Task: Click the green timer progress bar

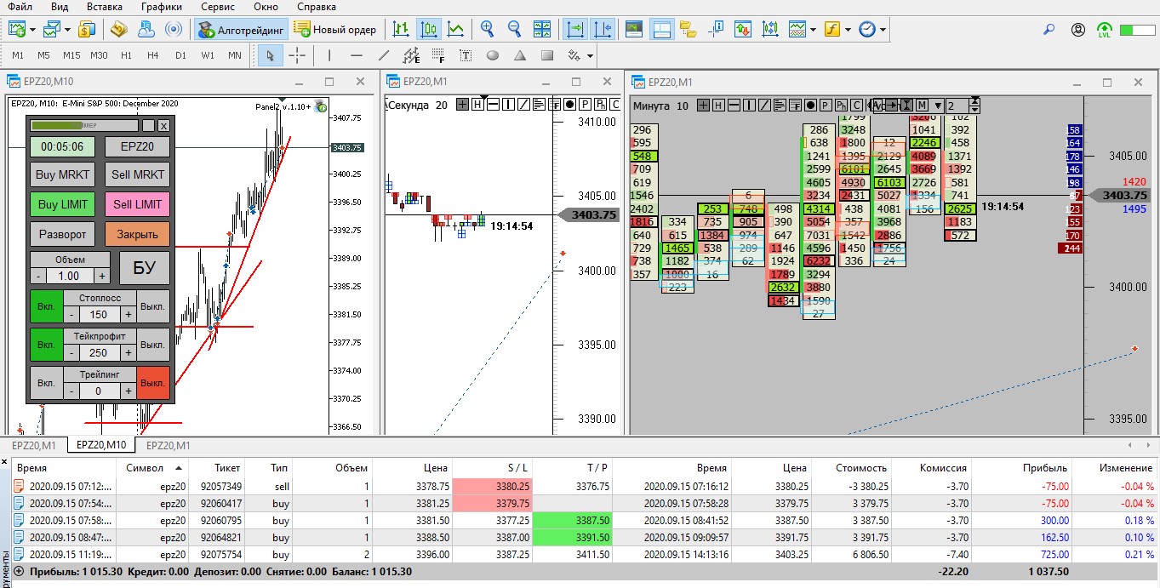Action: pyautogui.click(x=84, y=125)
